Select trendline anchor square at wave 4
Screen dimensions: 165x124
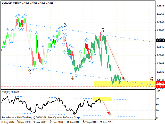(x=76, y=74)
